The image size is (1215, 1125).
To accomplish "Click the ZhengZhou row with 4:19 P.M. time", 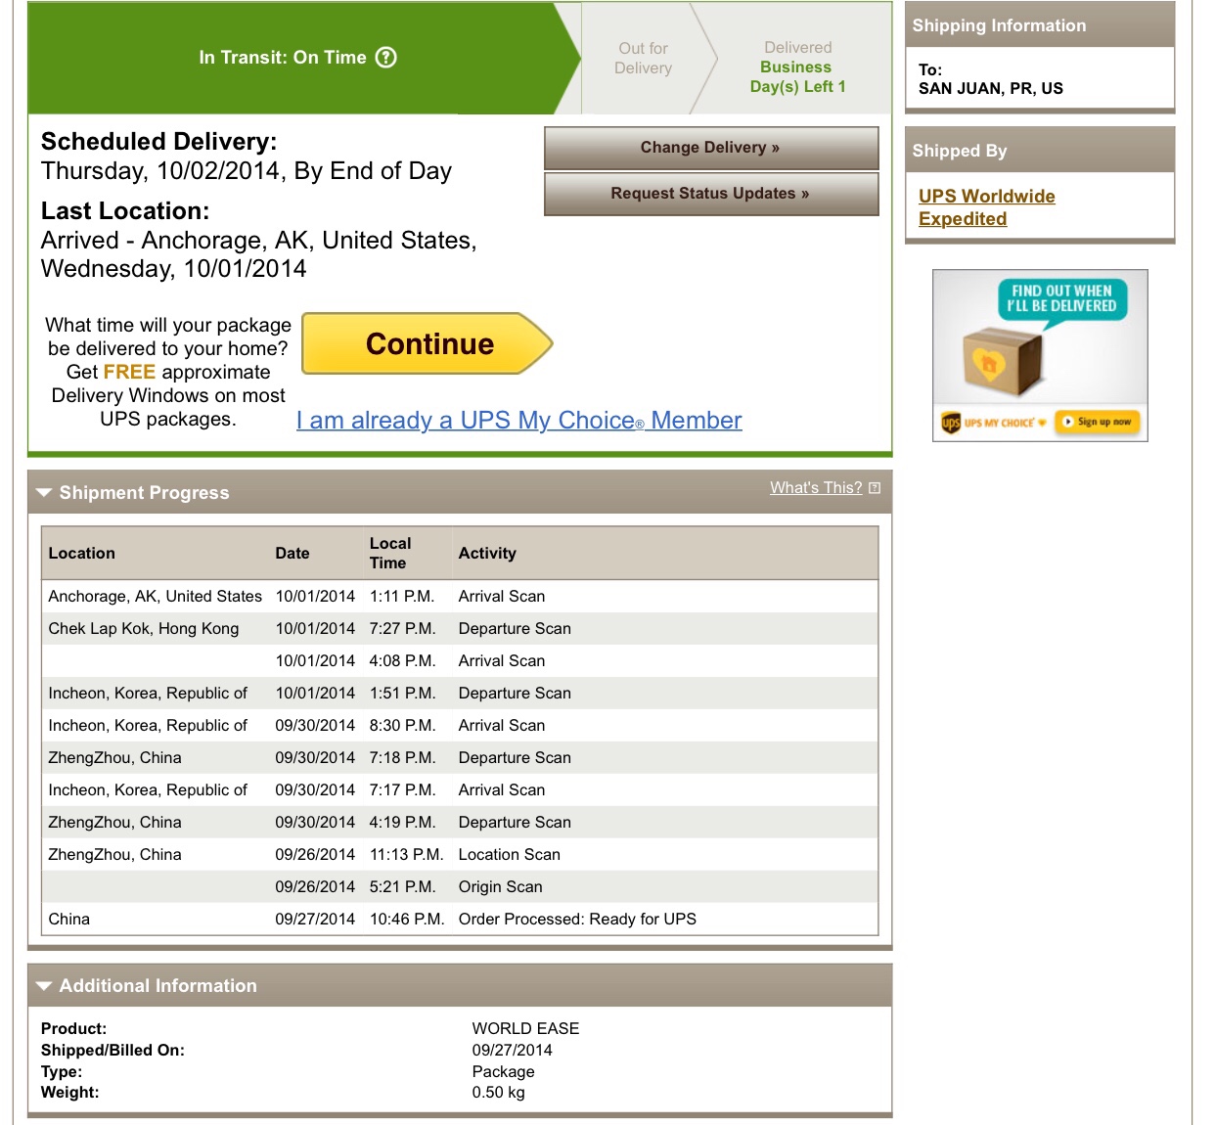I will 460,823.
